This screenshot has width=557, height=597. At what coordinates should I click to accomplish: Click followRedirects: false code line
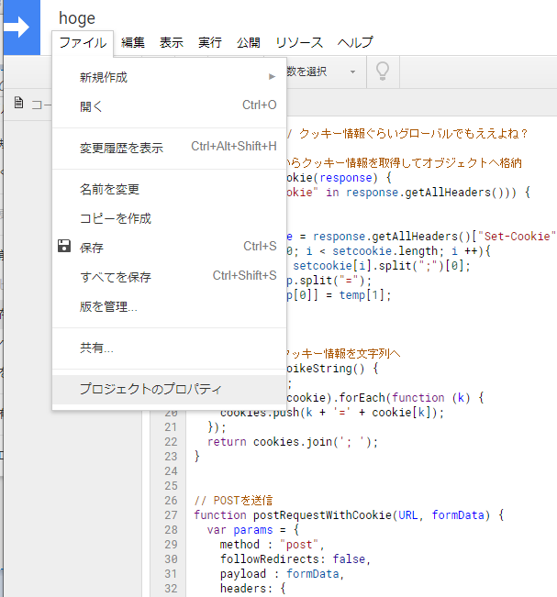(x=295, y=558)
